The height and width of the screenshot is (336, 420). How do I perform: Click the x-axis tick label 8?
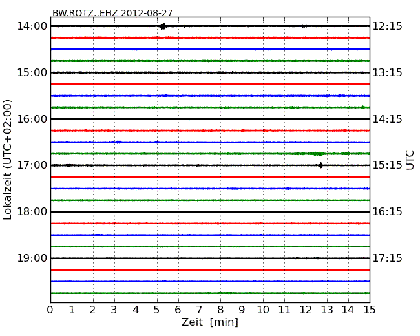tap(220, 310)
